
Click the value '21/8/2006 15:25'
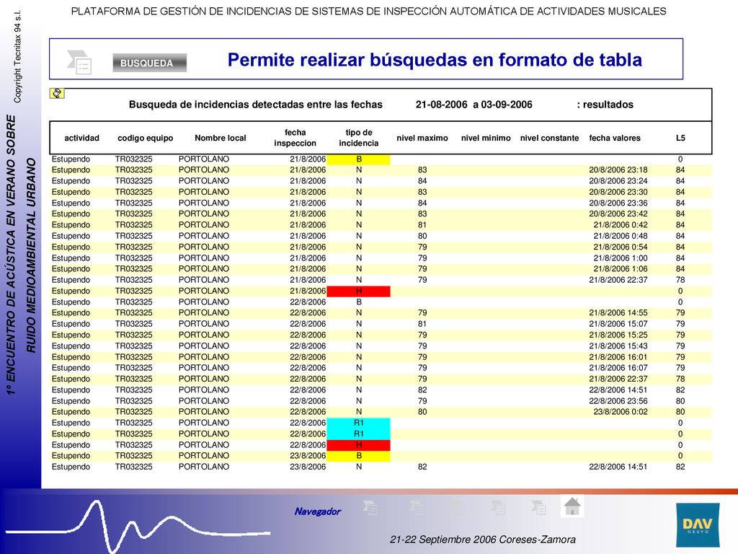618,335
